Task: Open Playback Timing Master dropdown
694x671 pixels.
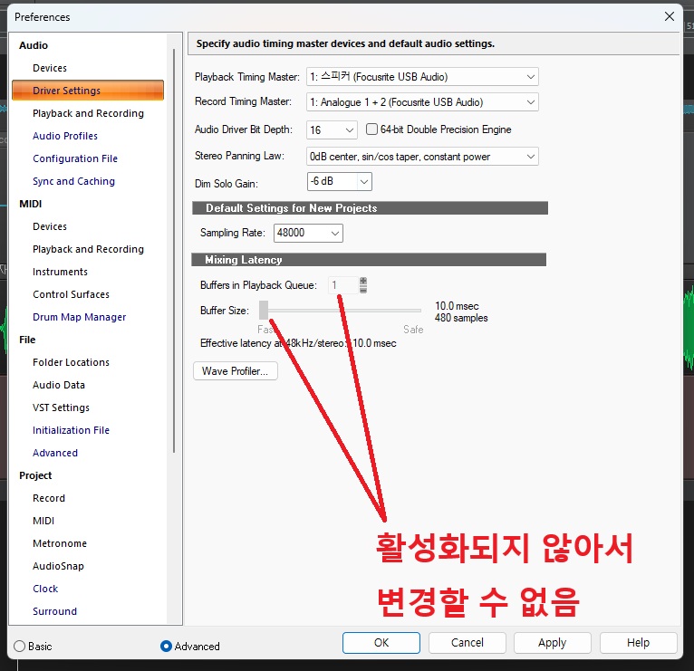Action: tap(422, 77)
